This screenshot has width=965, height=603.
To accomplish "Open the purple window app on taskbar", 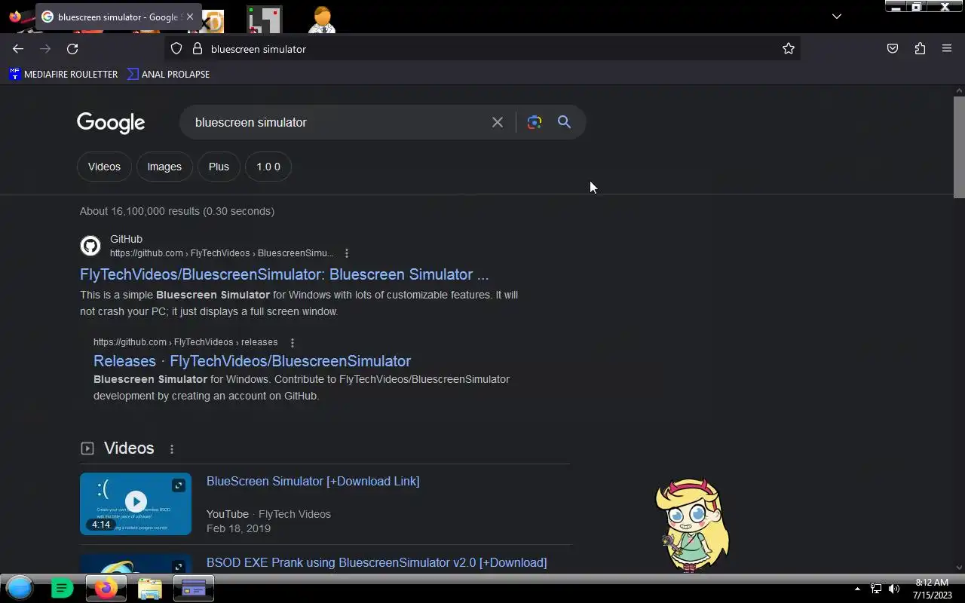I will (x=194, y=588).
